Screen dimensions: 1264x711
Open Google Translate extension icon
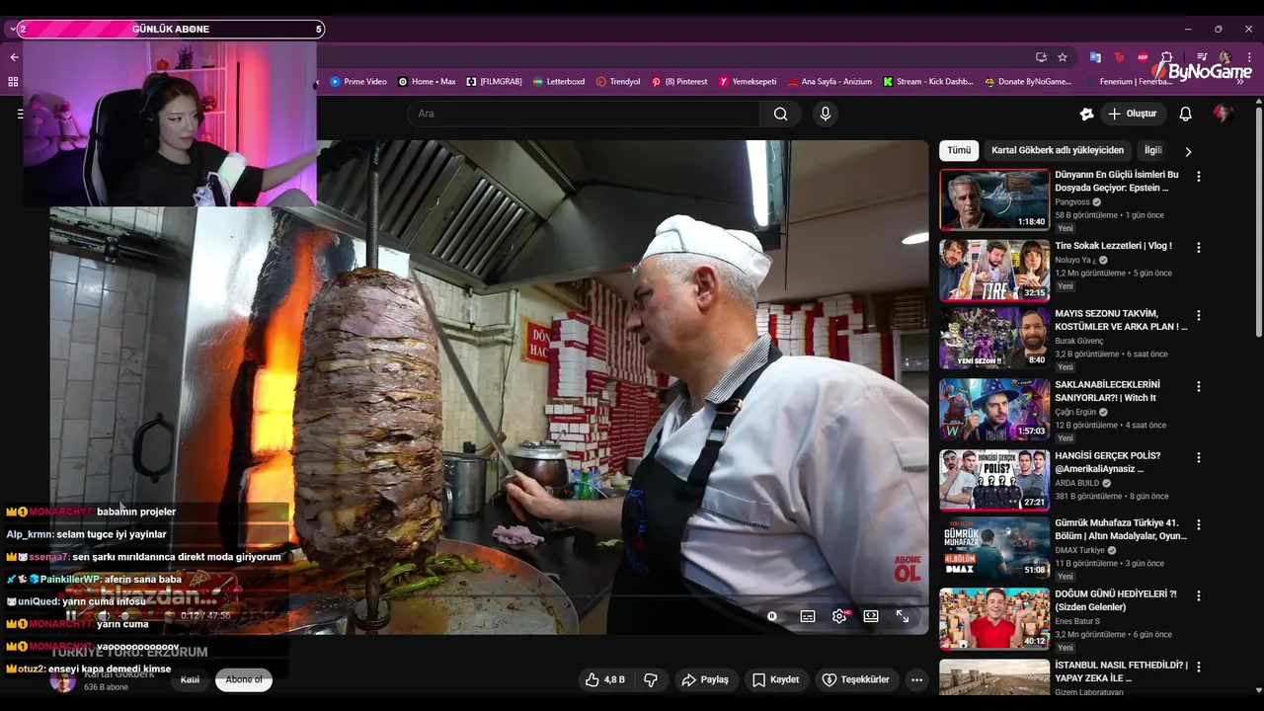(1095, 57)
